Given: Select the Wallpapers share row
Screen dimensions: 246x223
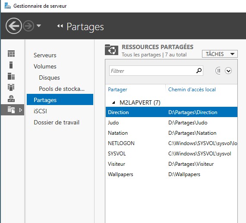Looking at the screenshot, I should click(171, 174).
